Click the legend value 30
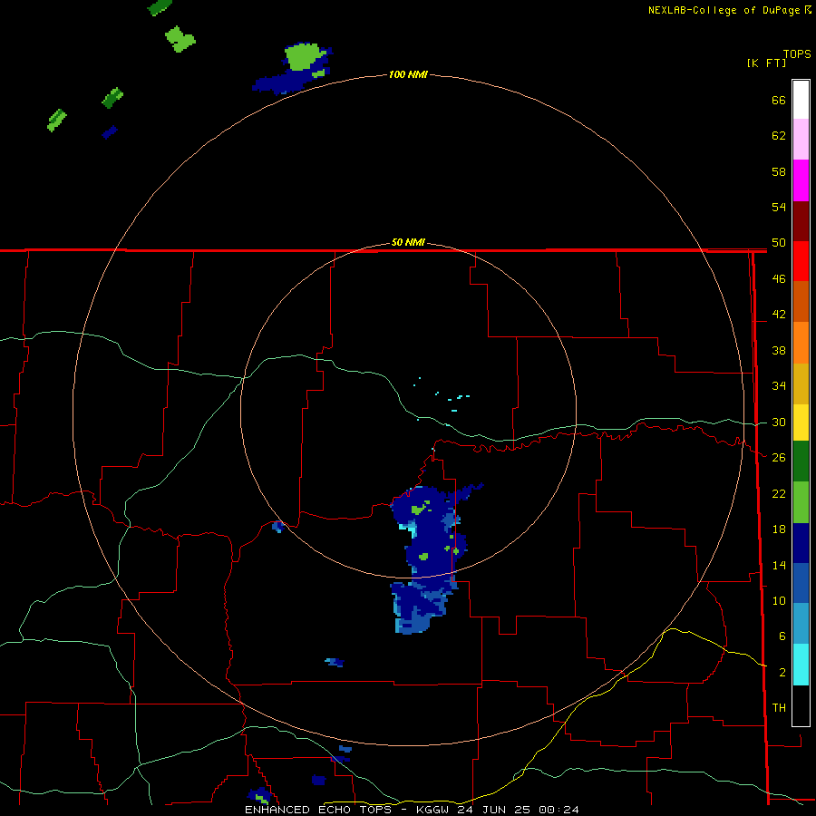This screenshot has width=816, height=816. tap(779, 422)
